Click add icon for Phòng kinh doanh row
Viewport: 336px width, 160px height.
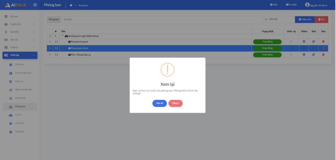304,42
